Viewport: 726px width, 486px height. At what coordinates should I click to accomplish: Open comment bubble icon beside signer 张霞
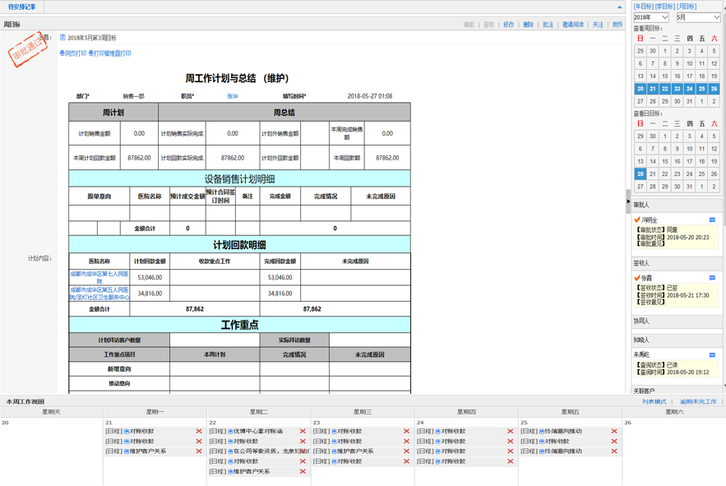click(x=712, y=278)
